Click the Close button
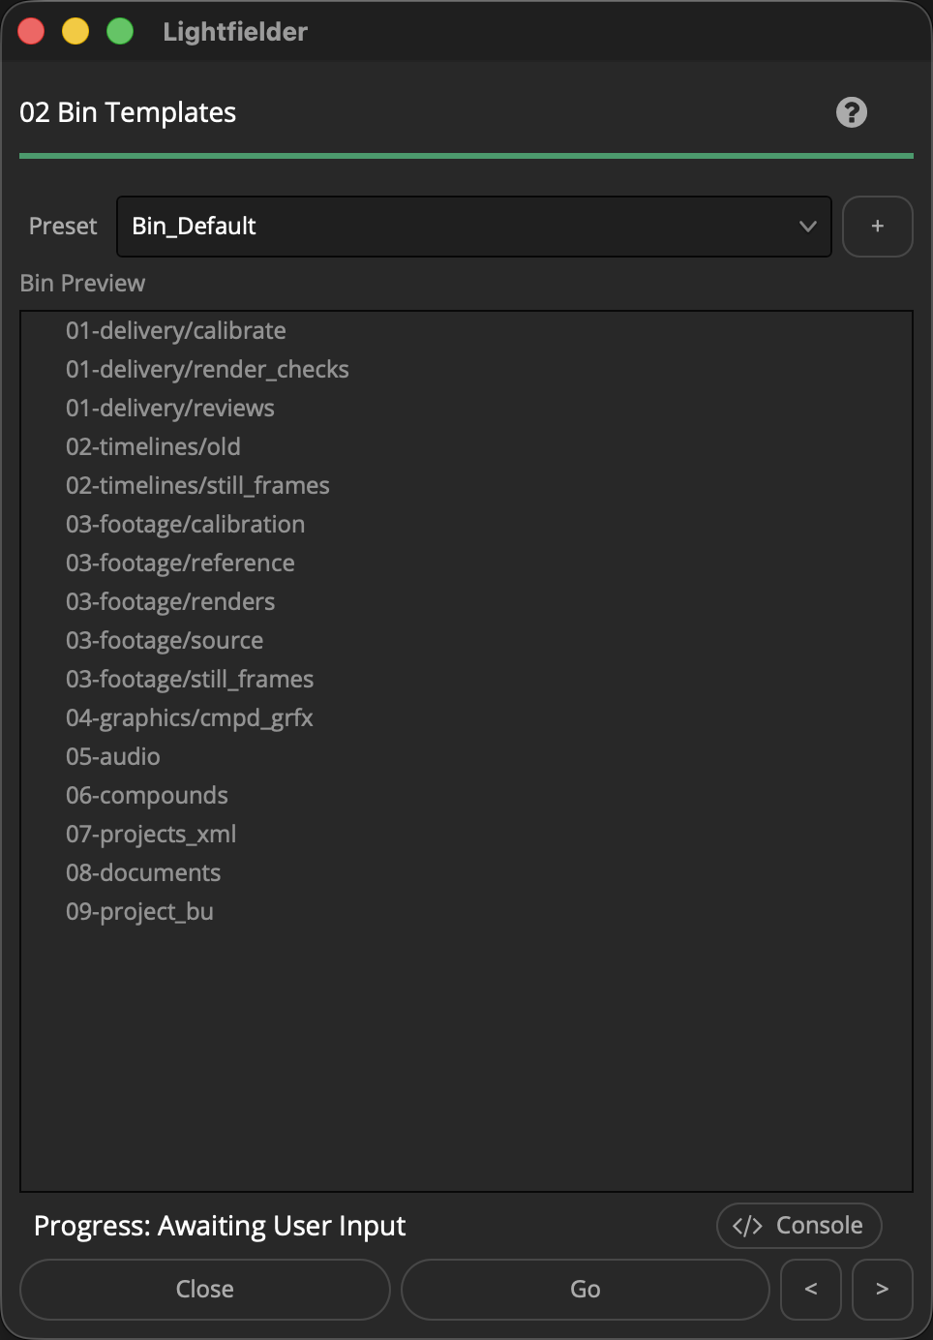This screenshot has height=1340, width=933. pyautogui.click(x=205, y=1289)
